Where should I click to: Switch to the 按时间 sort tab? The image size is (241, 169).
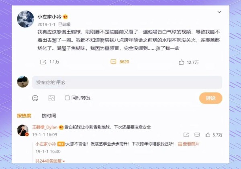point(49,116)
